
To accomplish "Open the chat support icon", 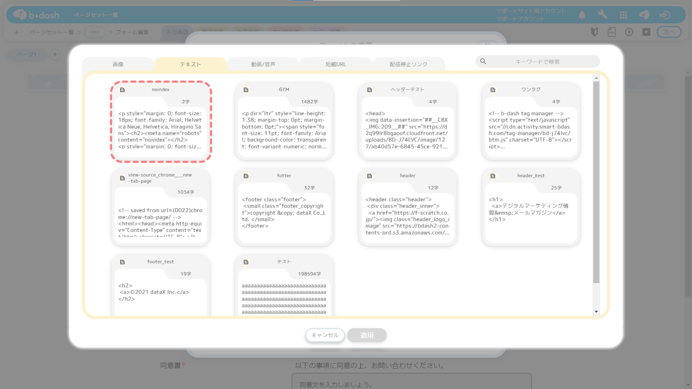I will pos(644,15).
